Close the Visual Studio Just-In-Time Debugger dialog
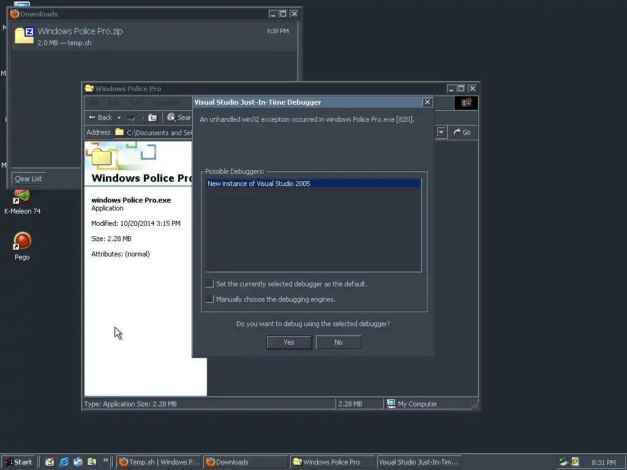The width and height of the screenshot is (627, 470). pos(427,102)
